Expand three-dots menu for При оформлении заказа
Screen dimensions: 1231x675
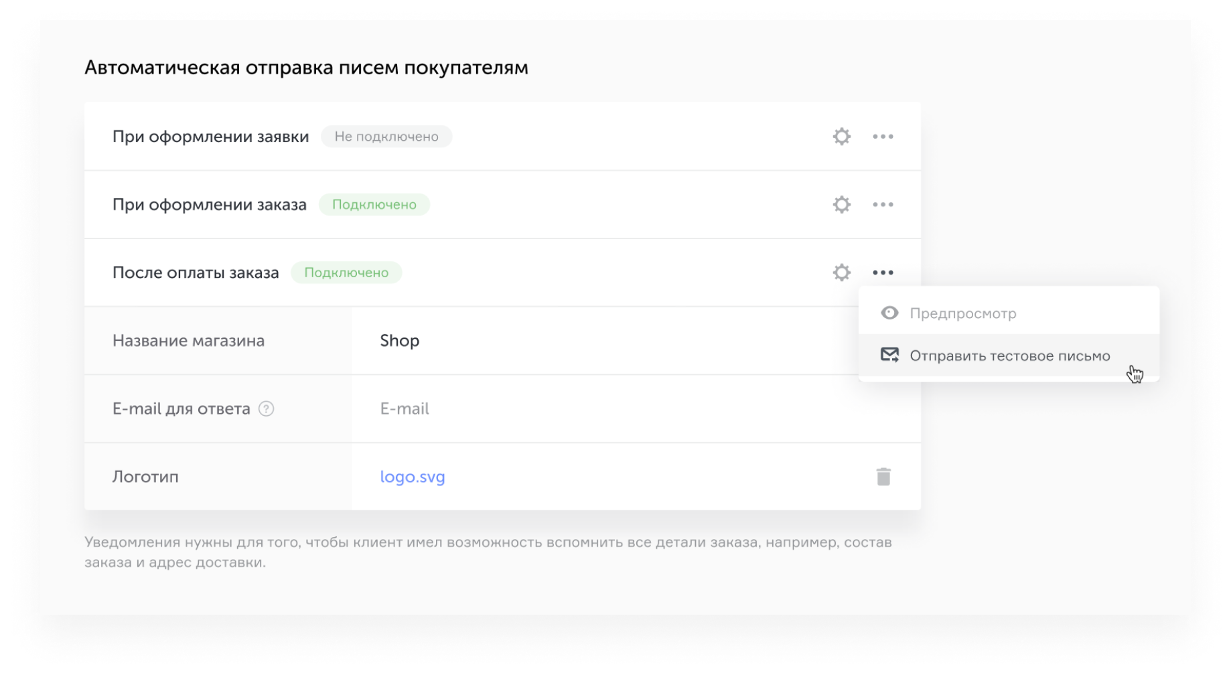pos(883,205)
